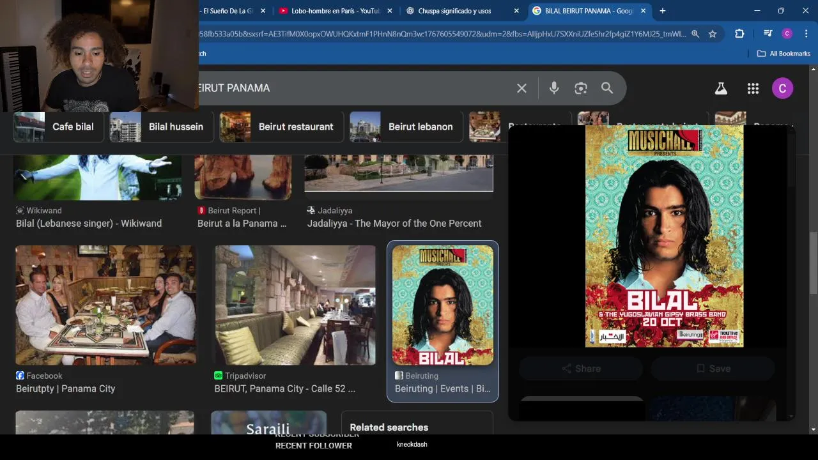Screen dimensions: 818x460
Task: Select the Beiruting Bilal poster thumbnail
Action: coord(443,305)
